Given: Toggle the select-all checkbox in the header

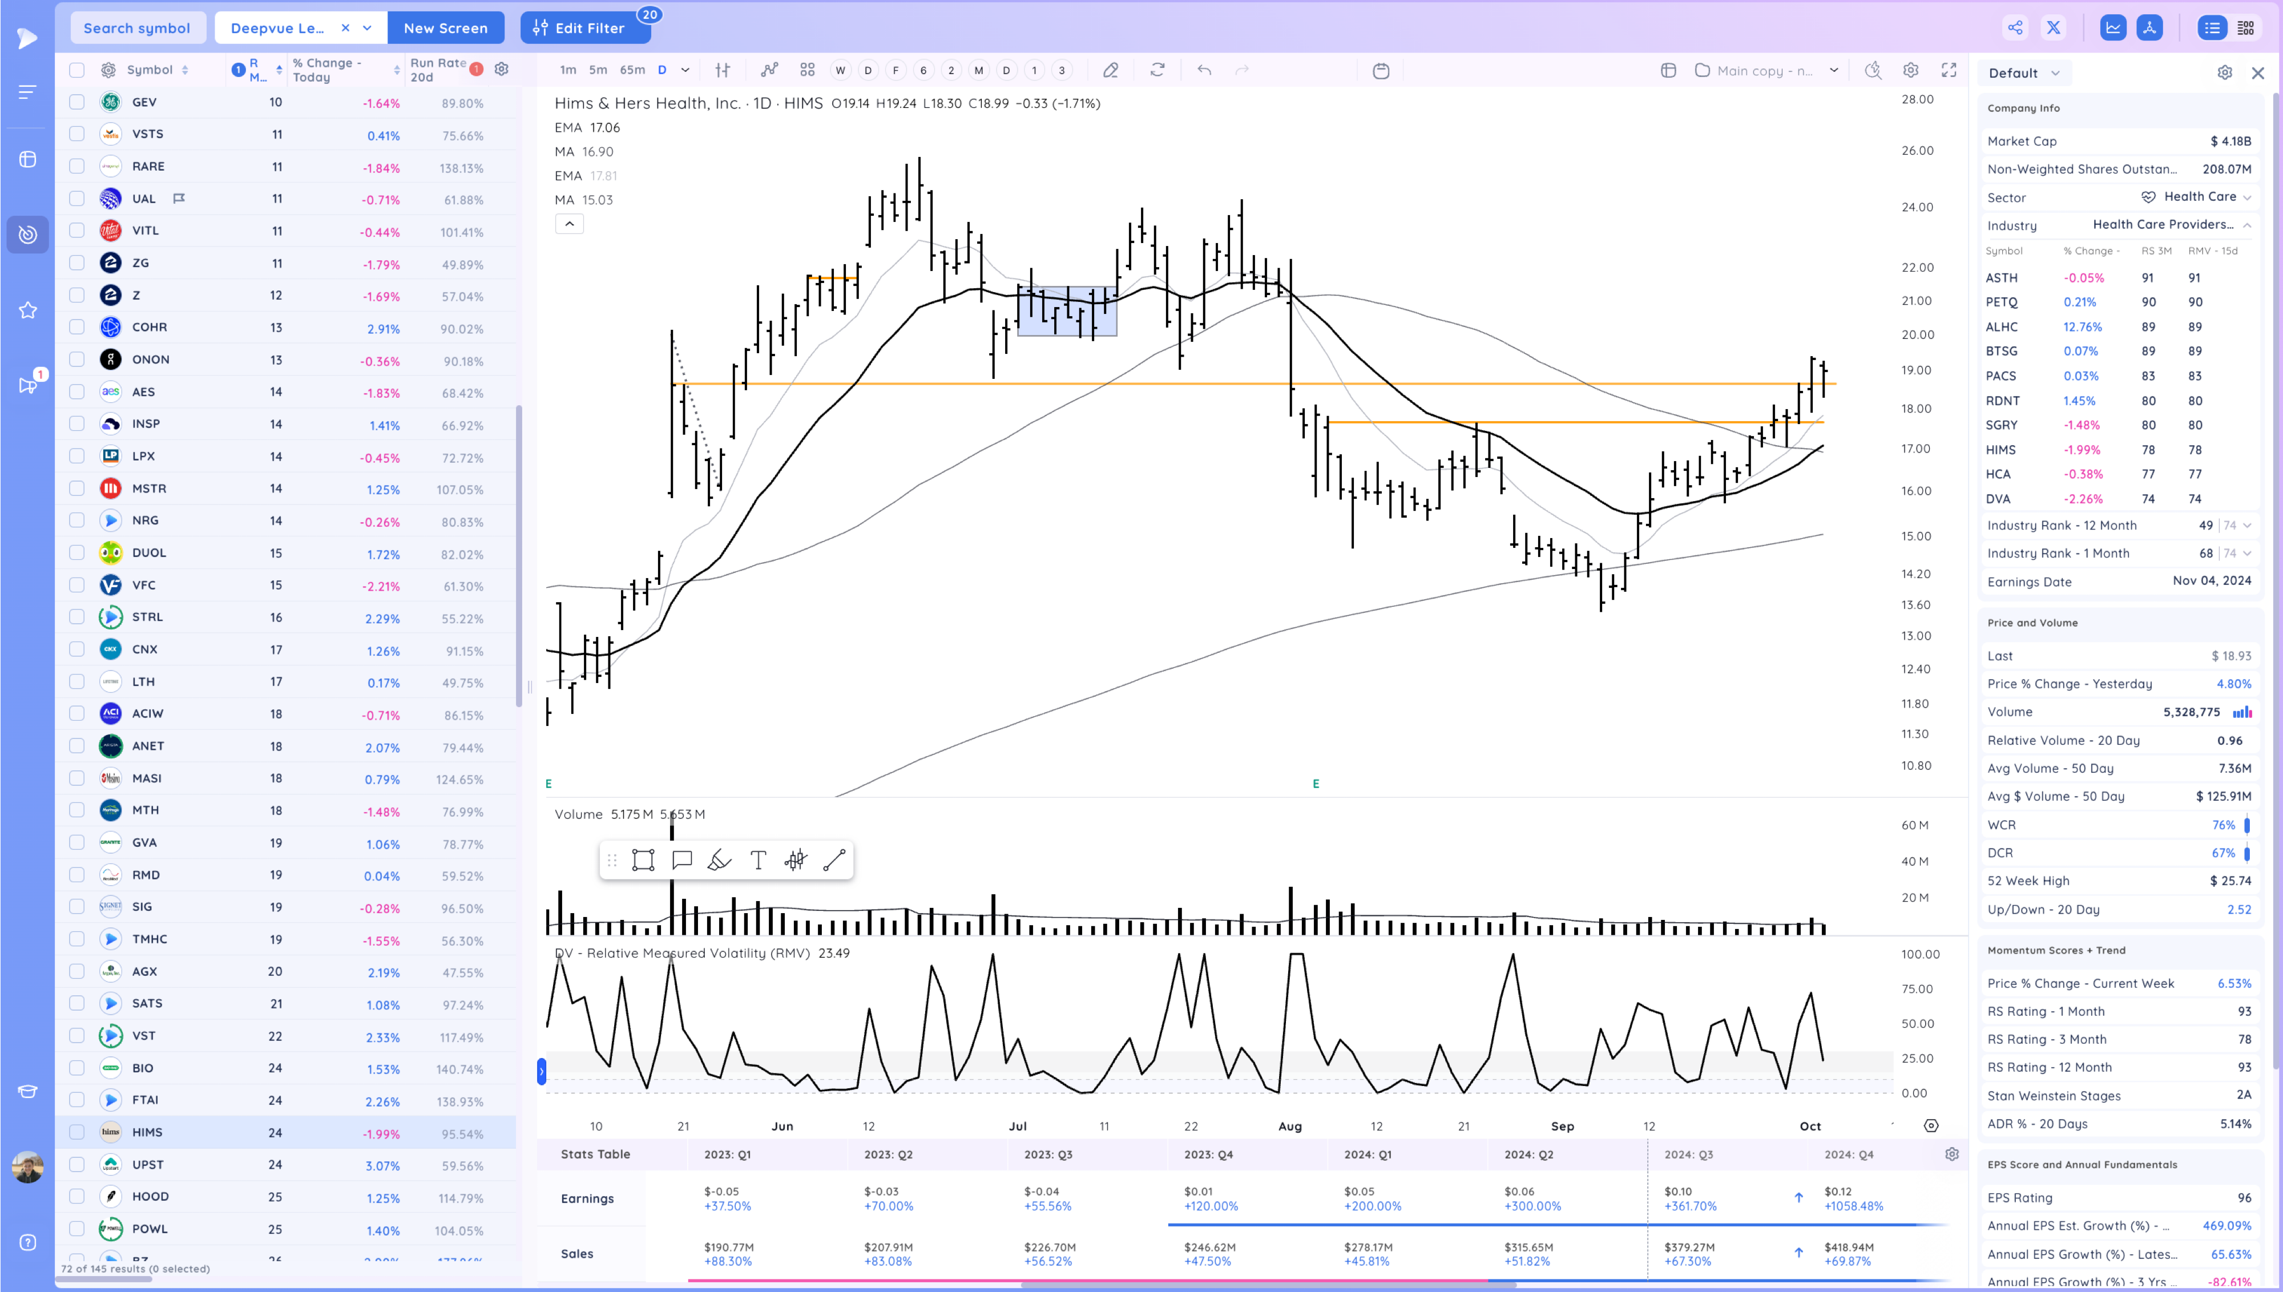Looking at the screenshot, I should 77,70.
